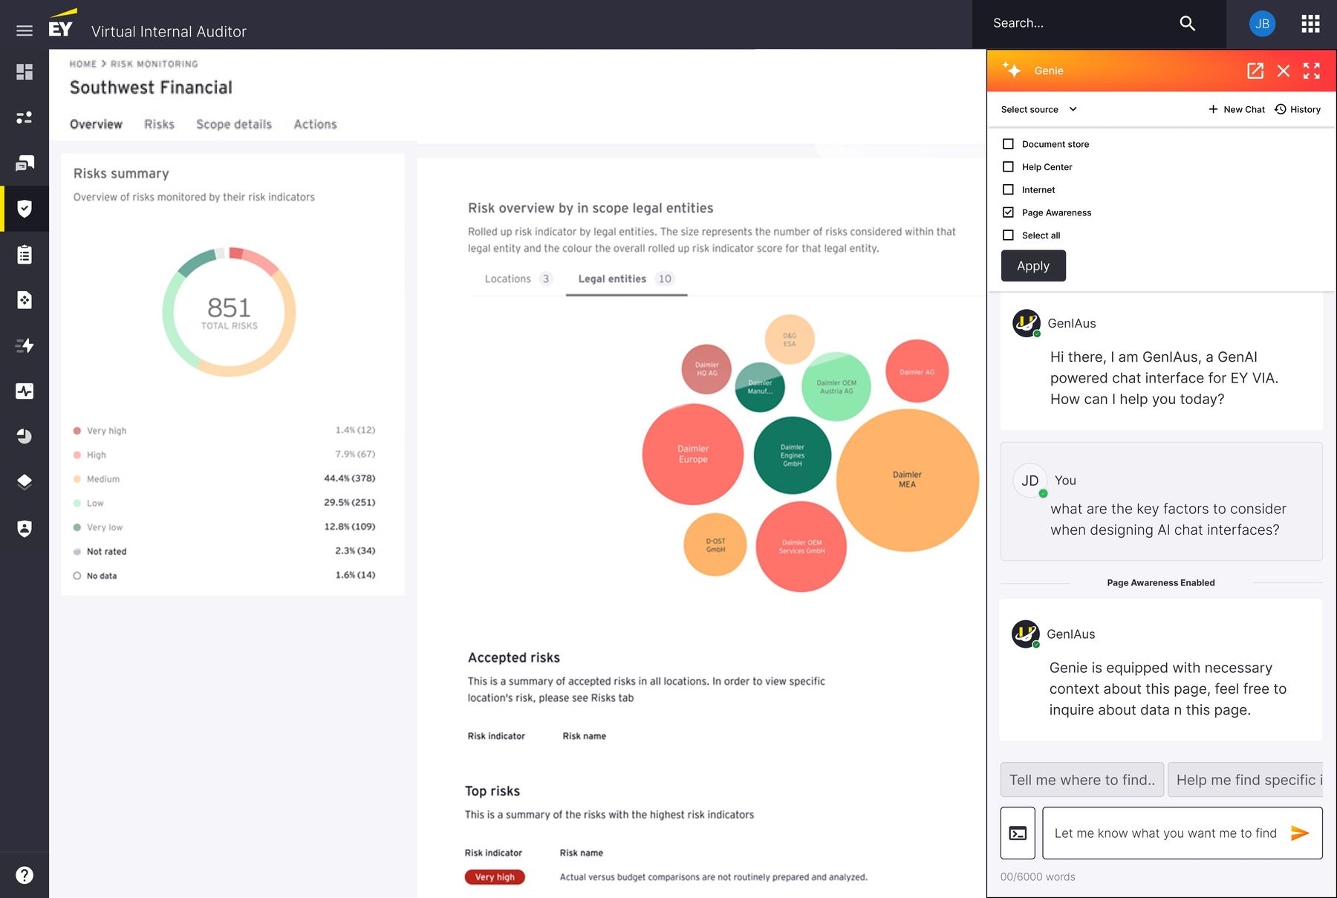Screen dimensions: 1337x898
Task: Open the clipboard checklist sidebar icon
Action: click(25, 255)
